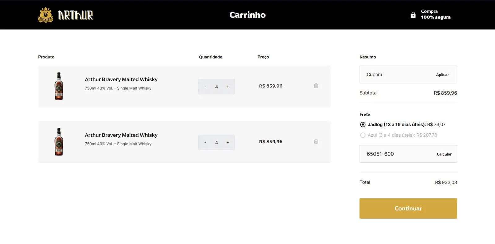The width and height of the screenshot is (495, 244).
Task: Click the second row quantity value 4
Action: [x=217, y=143]
